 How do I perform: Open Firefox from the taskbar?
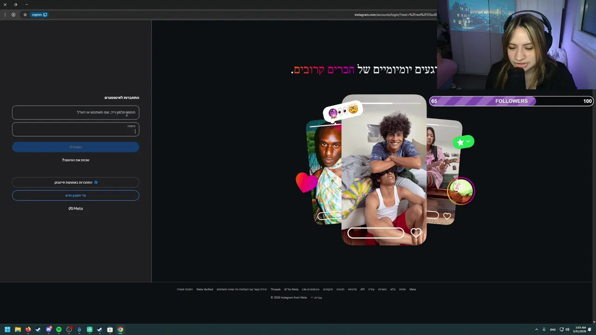(x=28, y=329)
